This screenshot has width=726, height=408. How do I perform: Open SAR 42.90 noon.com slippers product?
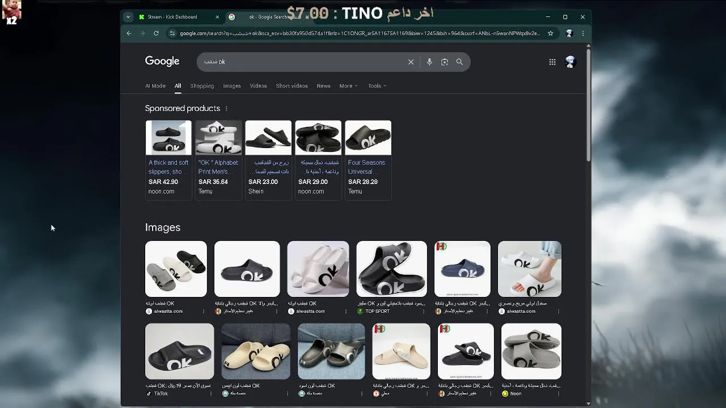click(168, 160)
